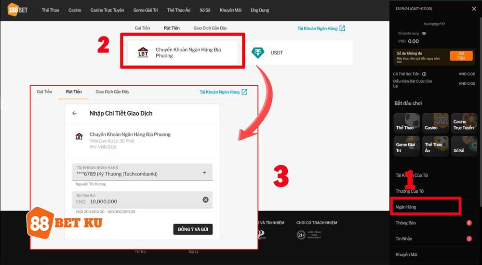482x265 pixels.
Task: Toggle balance visibility eye icon
Action: (x=424, y=33)
